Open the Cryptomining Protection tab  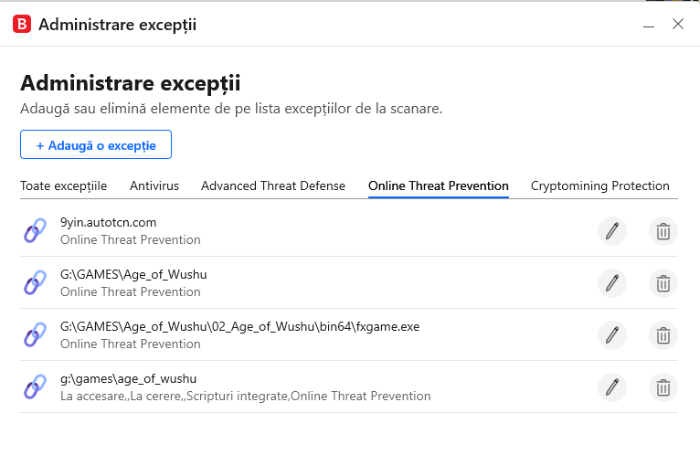(x=600, y=185)
